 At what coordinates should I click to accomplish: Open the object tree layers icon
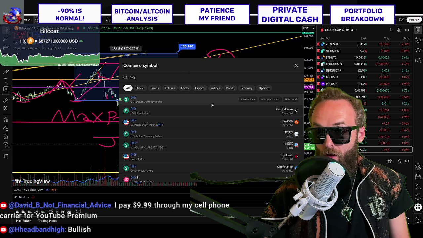(418, 50)
